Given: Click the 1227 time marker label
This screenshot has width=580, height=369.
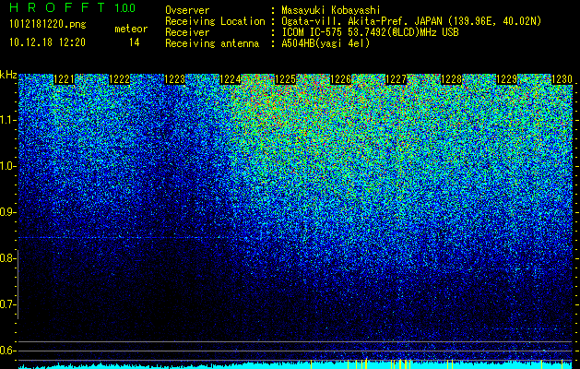Looking at the screenshot, I should click(x=397, y=79).
